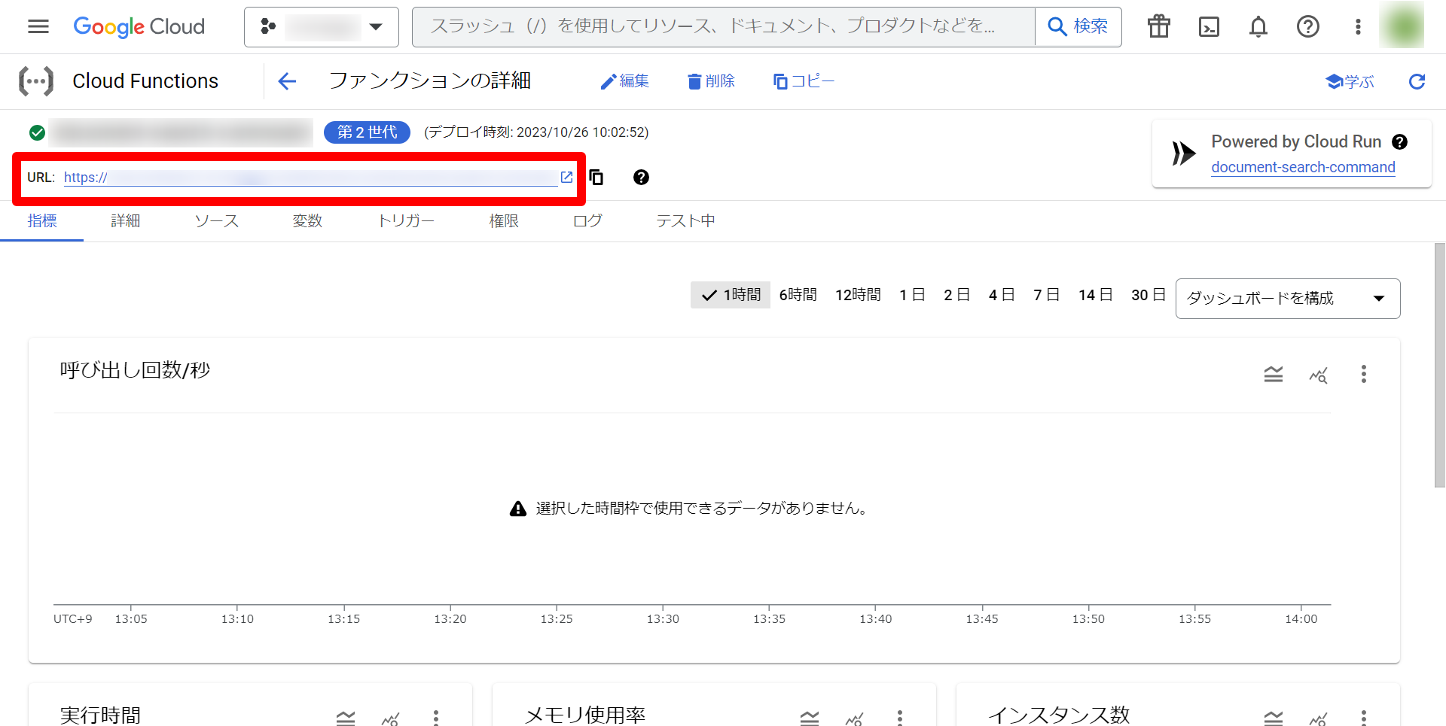Screen dimensions: 1446x726
Task: Open the function URL in a new tab
Action: click(x=567, y=178)
